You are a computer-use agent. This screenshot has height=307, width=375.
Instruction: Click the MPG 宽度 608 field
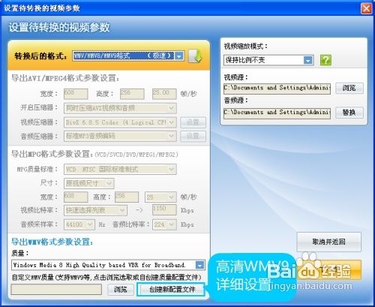tap(76, 197)
